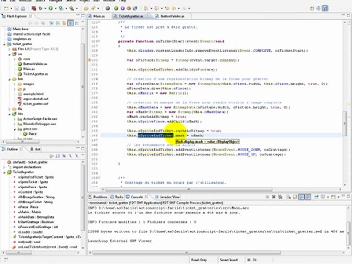352x264 pixels.
Task: Expand import declarations in Outline
Action: tap(4, 167)
